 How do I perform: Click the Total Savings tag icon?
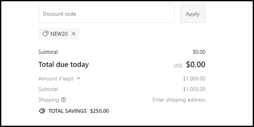tap(42, 111)
